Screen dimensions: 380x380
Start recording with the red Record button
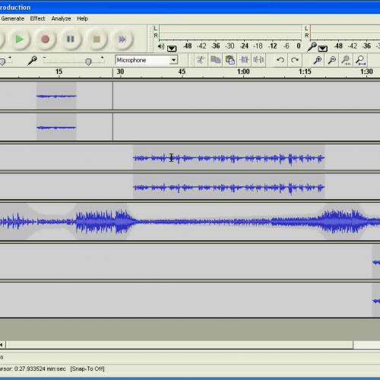pyautogui.click(x=45, y=40)
